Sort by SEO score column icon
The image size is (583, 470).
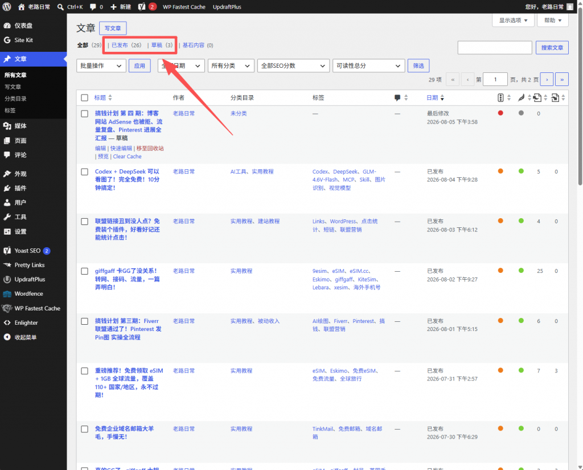(500, 98)
